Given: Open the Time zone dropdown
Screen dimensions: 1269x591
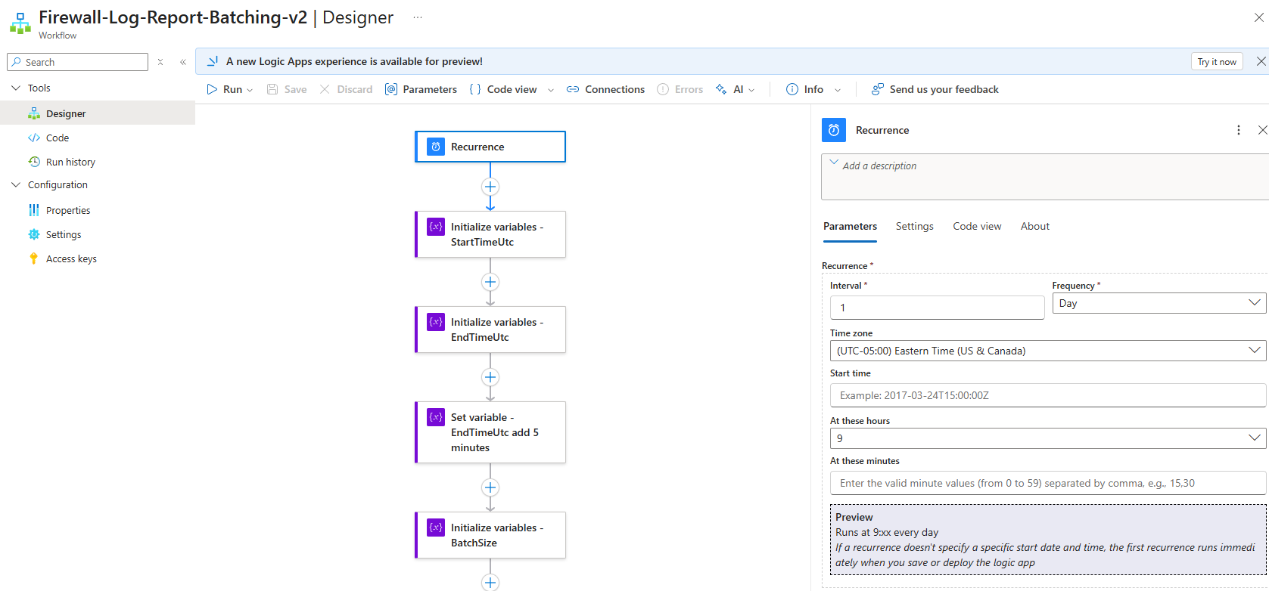Looking at the screenshot, I should pos(1047,351).
